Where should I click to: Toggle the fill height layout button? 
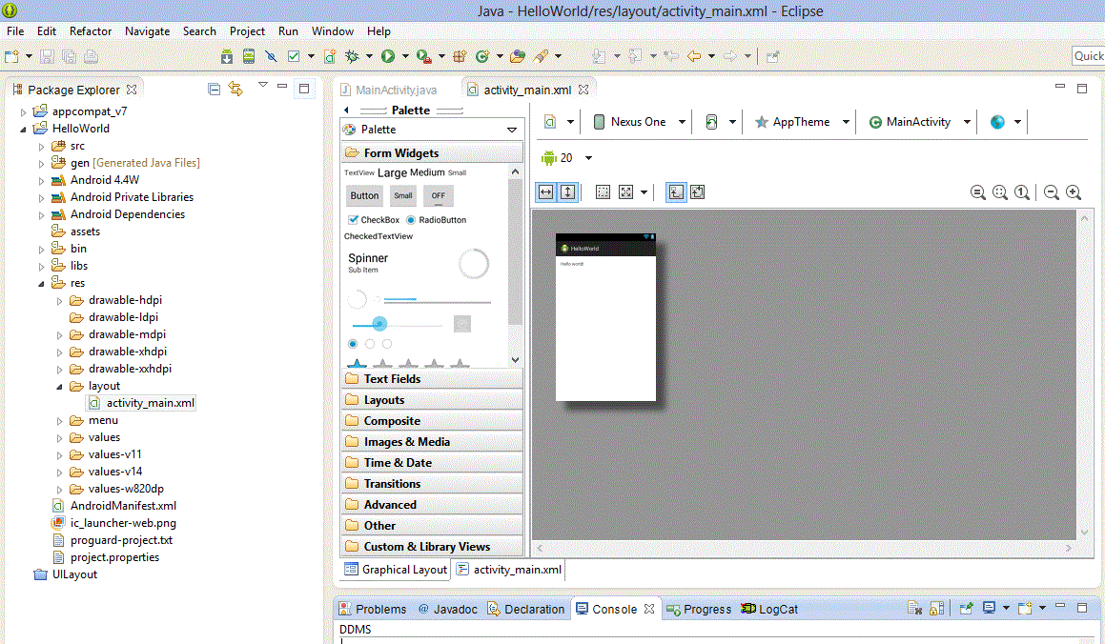[568, 192]
